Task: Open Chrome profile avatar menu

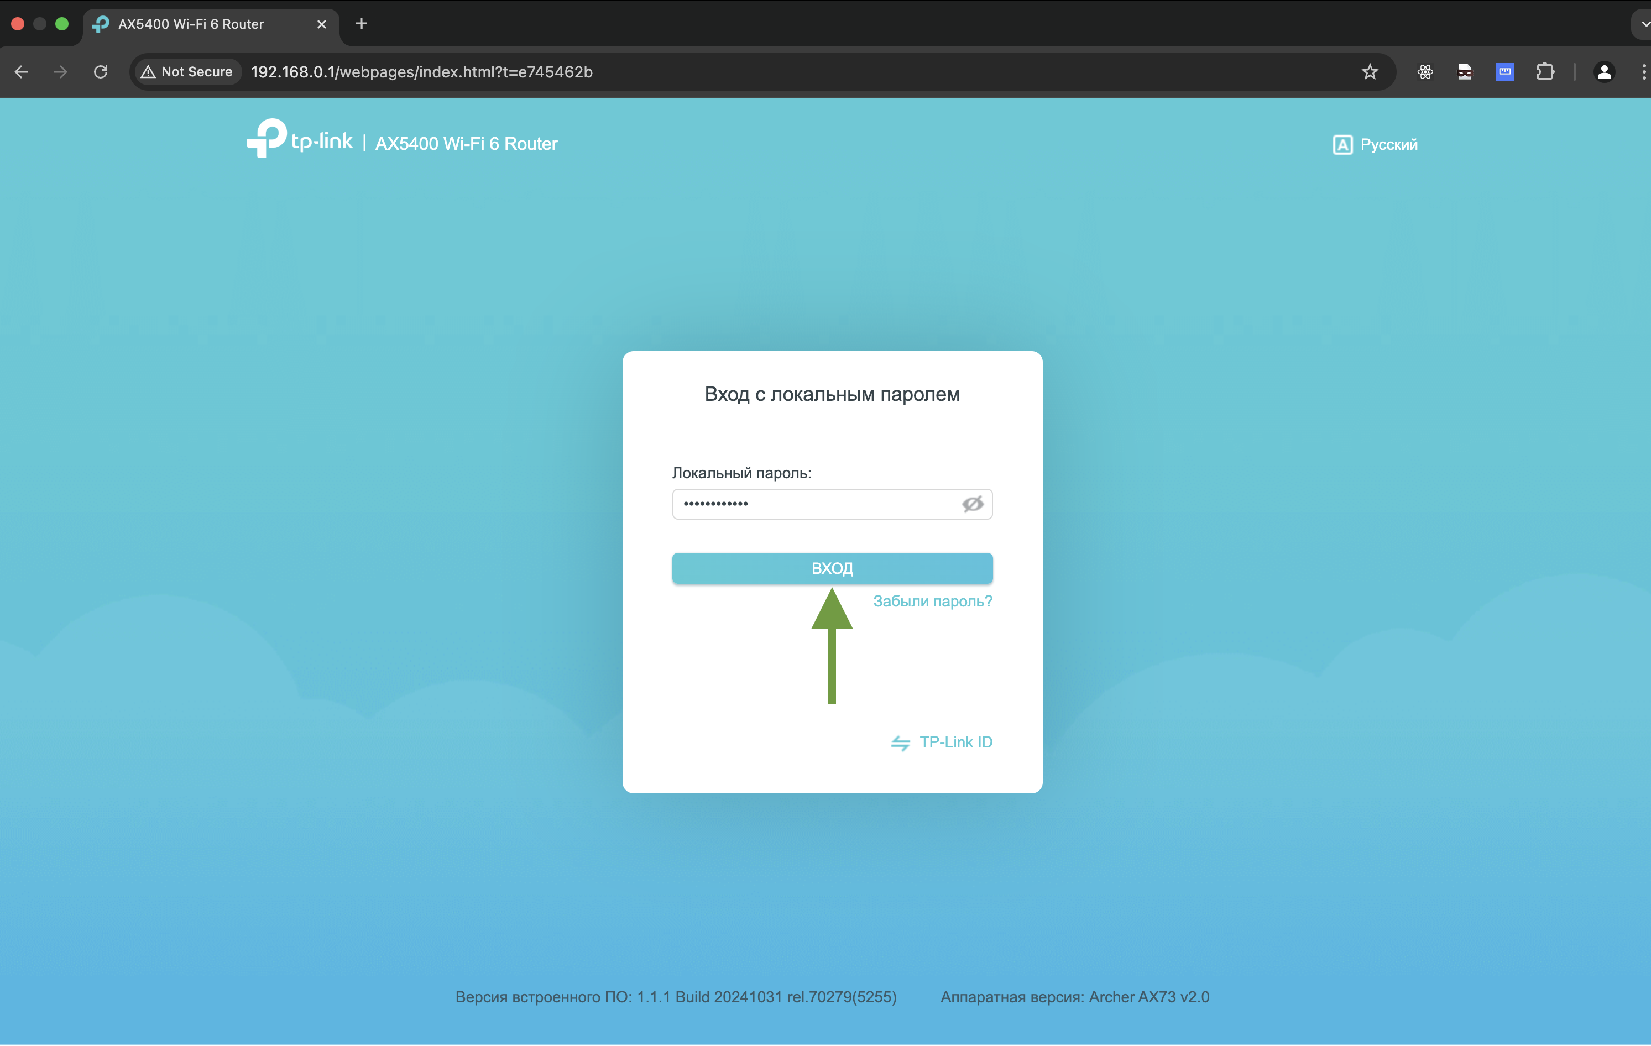Action: pos(1603,72)
